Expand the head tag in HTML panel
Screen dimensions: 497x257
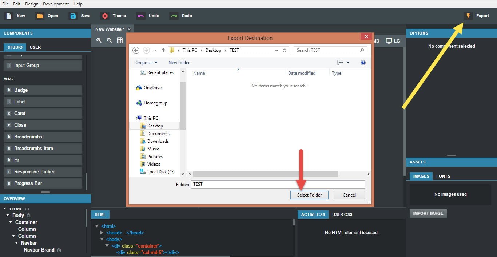pos(102,233)
